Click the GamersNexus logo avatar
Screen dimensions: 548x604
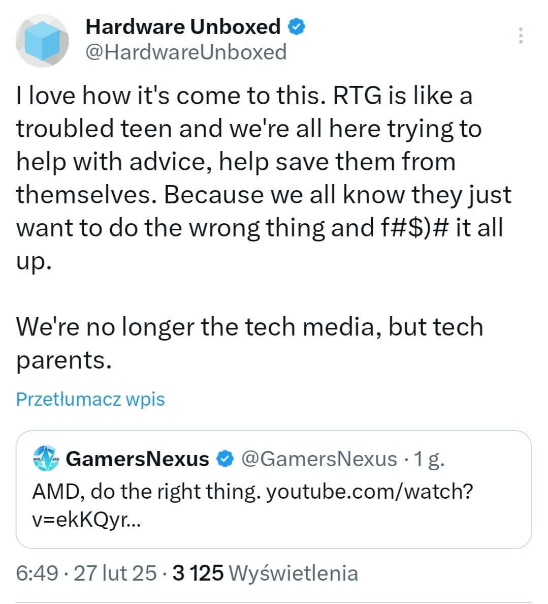pos(46,459)
